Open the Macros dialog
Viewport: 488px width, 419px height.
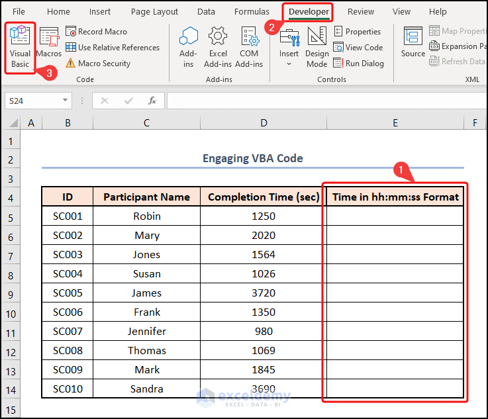(49, 42)
